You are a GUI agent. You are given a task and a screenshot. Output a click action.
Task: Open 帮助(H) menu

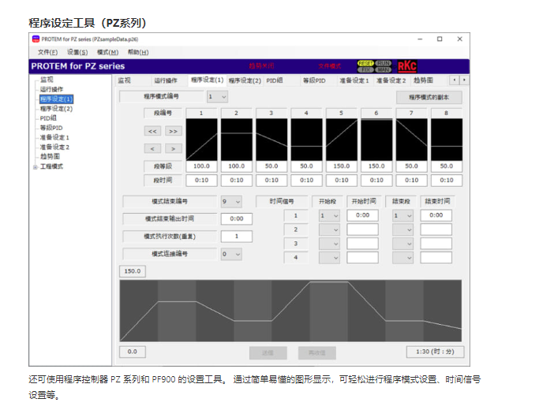tap(138, 52)
